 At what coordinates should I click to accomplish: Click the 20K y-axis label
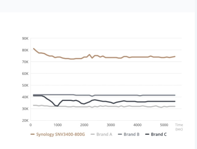(x=25, y=120)
